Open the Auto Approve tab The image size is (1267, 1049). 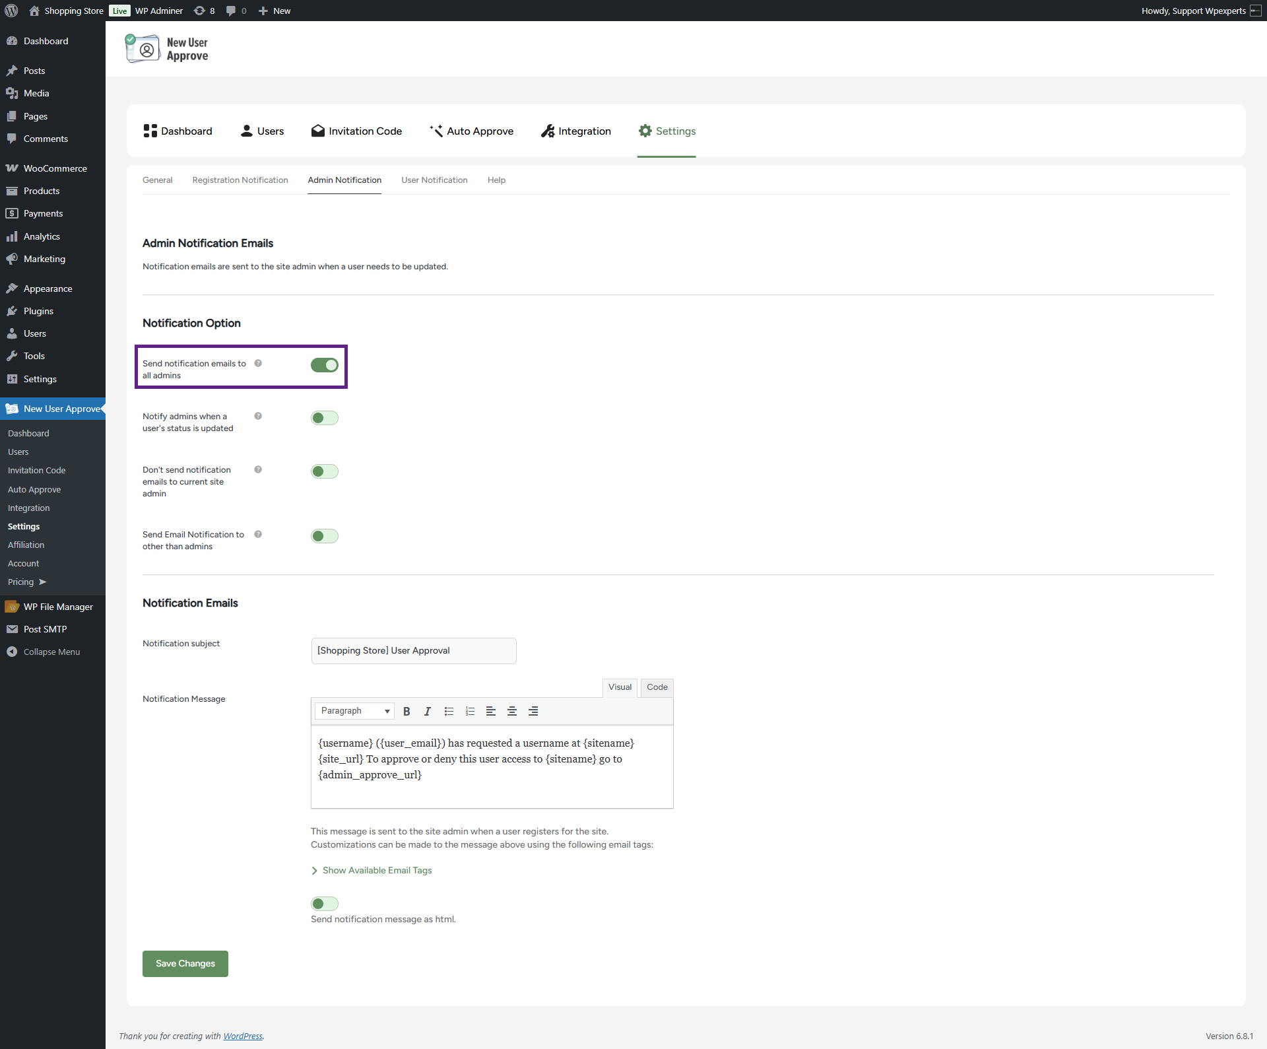click(x=471, y=131)
